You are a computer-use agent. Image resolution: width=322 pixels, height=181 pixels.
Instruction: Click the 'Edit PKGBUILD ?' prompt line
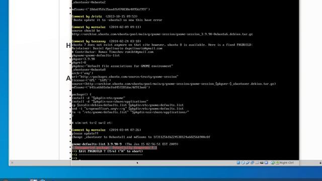click(107, 151)
